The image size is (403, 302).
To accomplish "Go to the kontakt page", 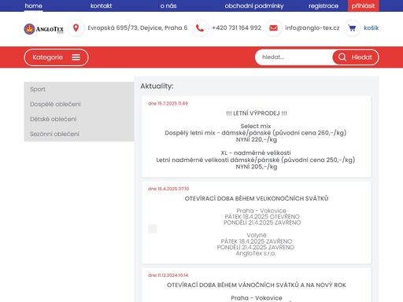I will tap(101, 6).
